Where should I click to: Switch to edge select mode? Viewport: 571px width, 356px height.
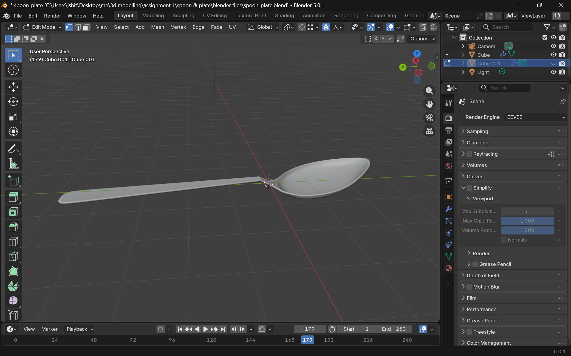click(x=78, y=27)
